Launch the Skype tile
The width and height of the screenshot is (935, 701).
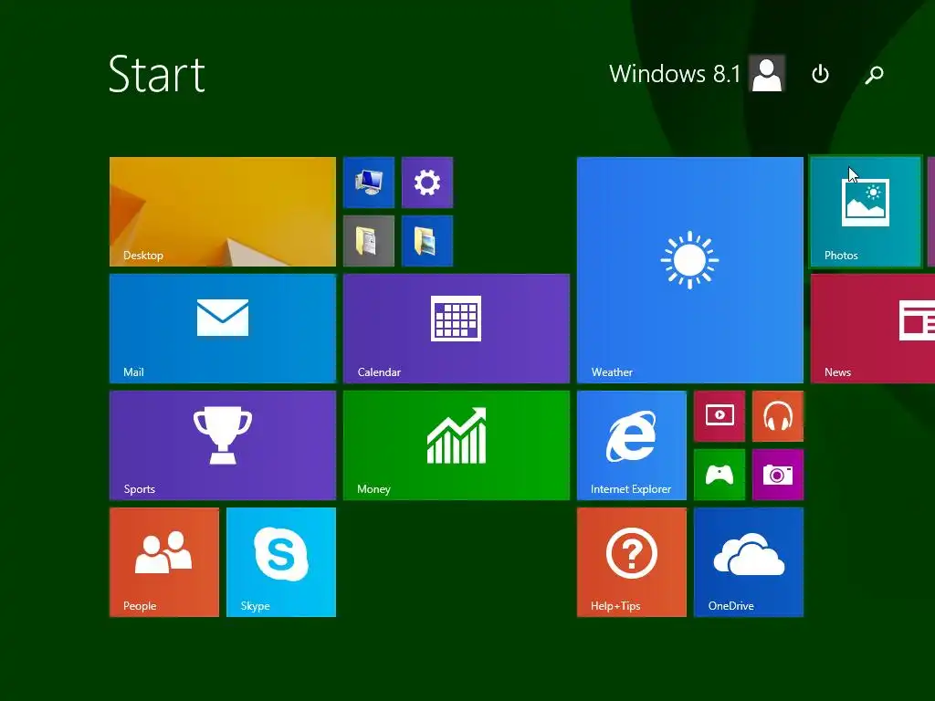point(281,562)
